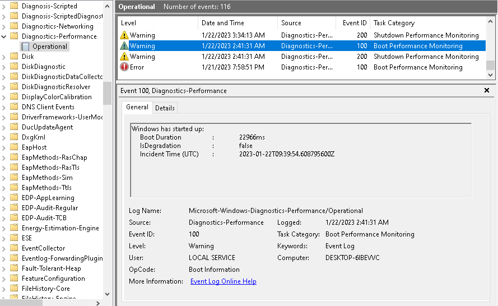Click the Incident Time UTC value
This screenshot has height=306, width=498.
tap(286, 154)
